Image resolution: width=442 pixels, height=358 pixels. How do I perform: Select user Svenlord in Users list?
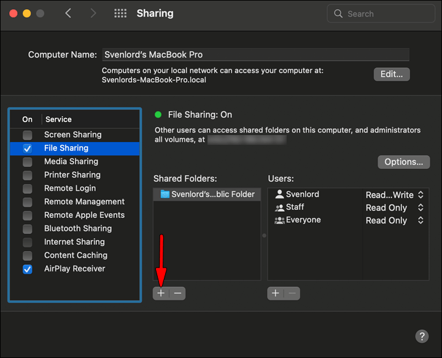point(315,194)
